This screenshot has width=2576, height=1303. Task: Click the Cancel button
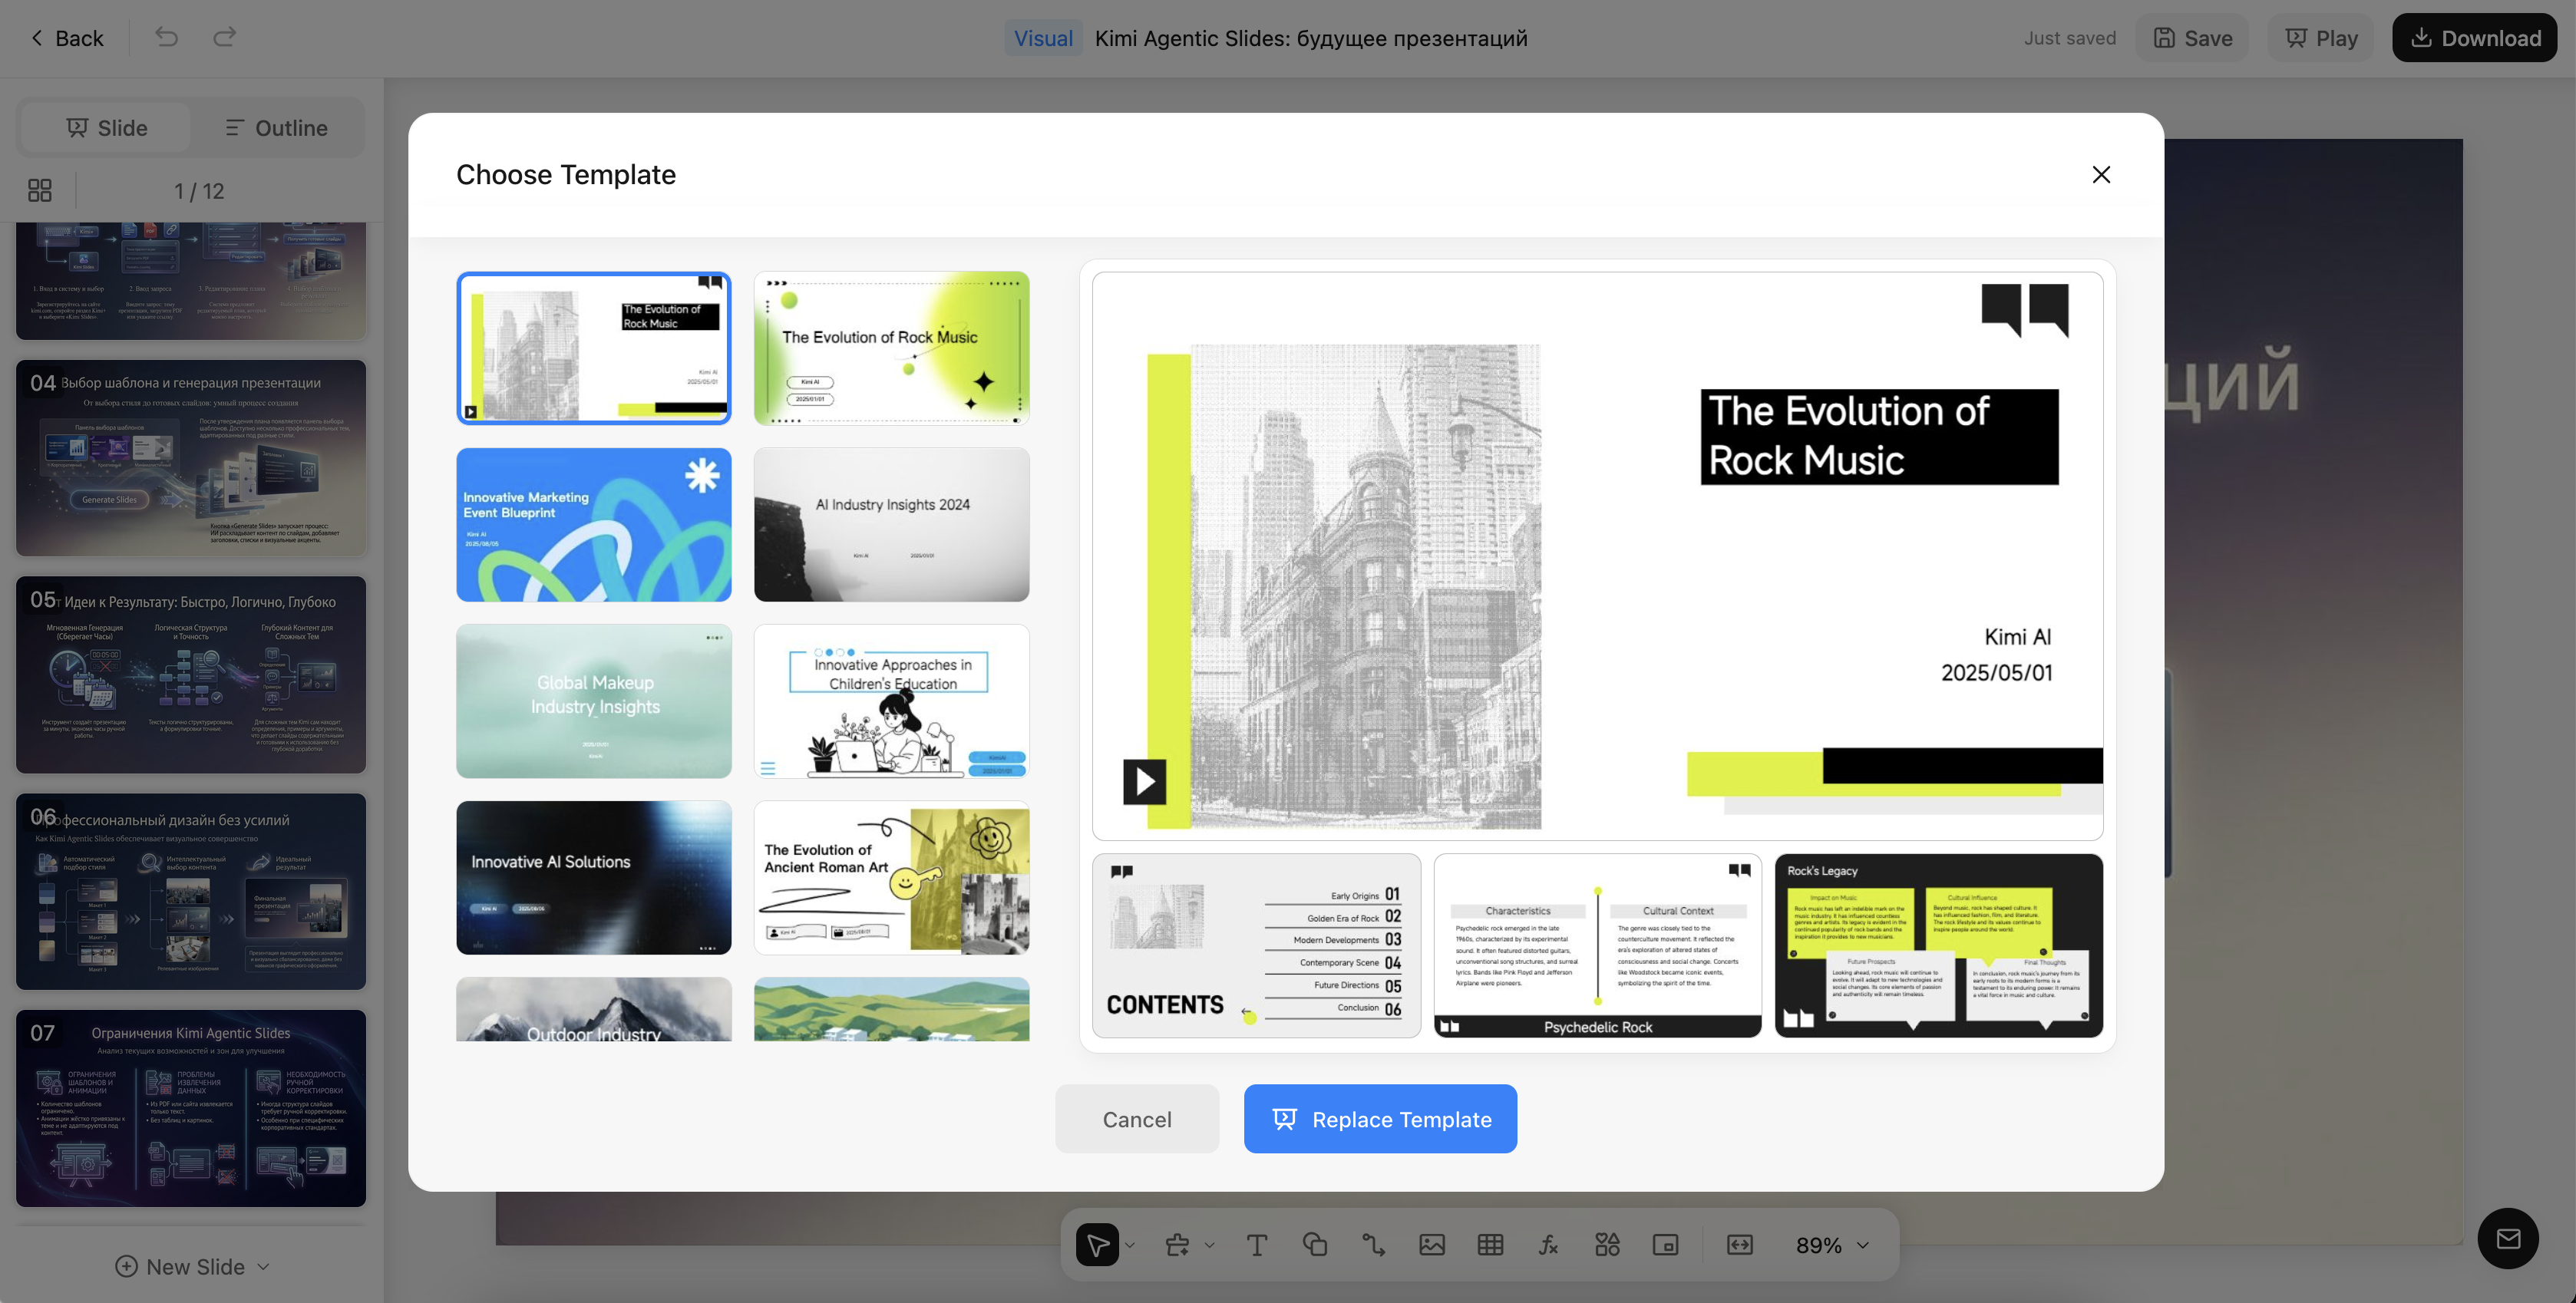1137,1119
